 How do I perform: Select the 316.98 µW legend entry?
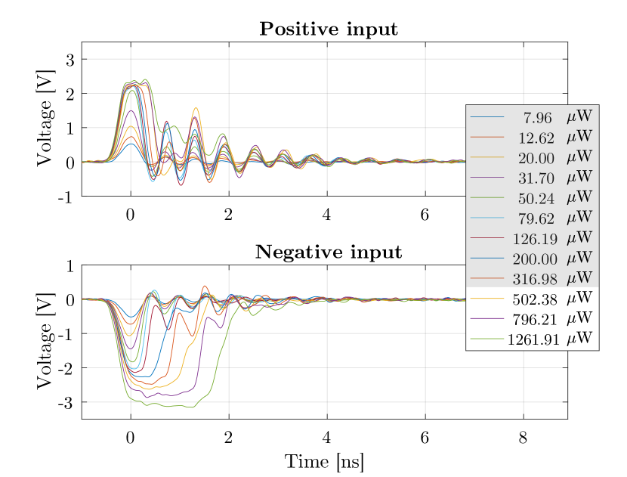532,278
